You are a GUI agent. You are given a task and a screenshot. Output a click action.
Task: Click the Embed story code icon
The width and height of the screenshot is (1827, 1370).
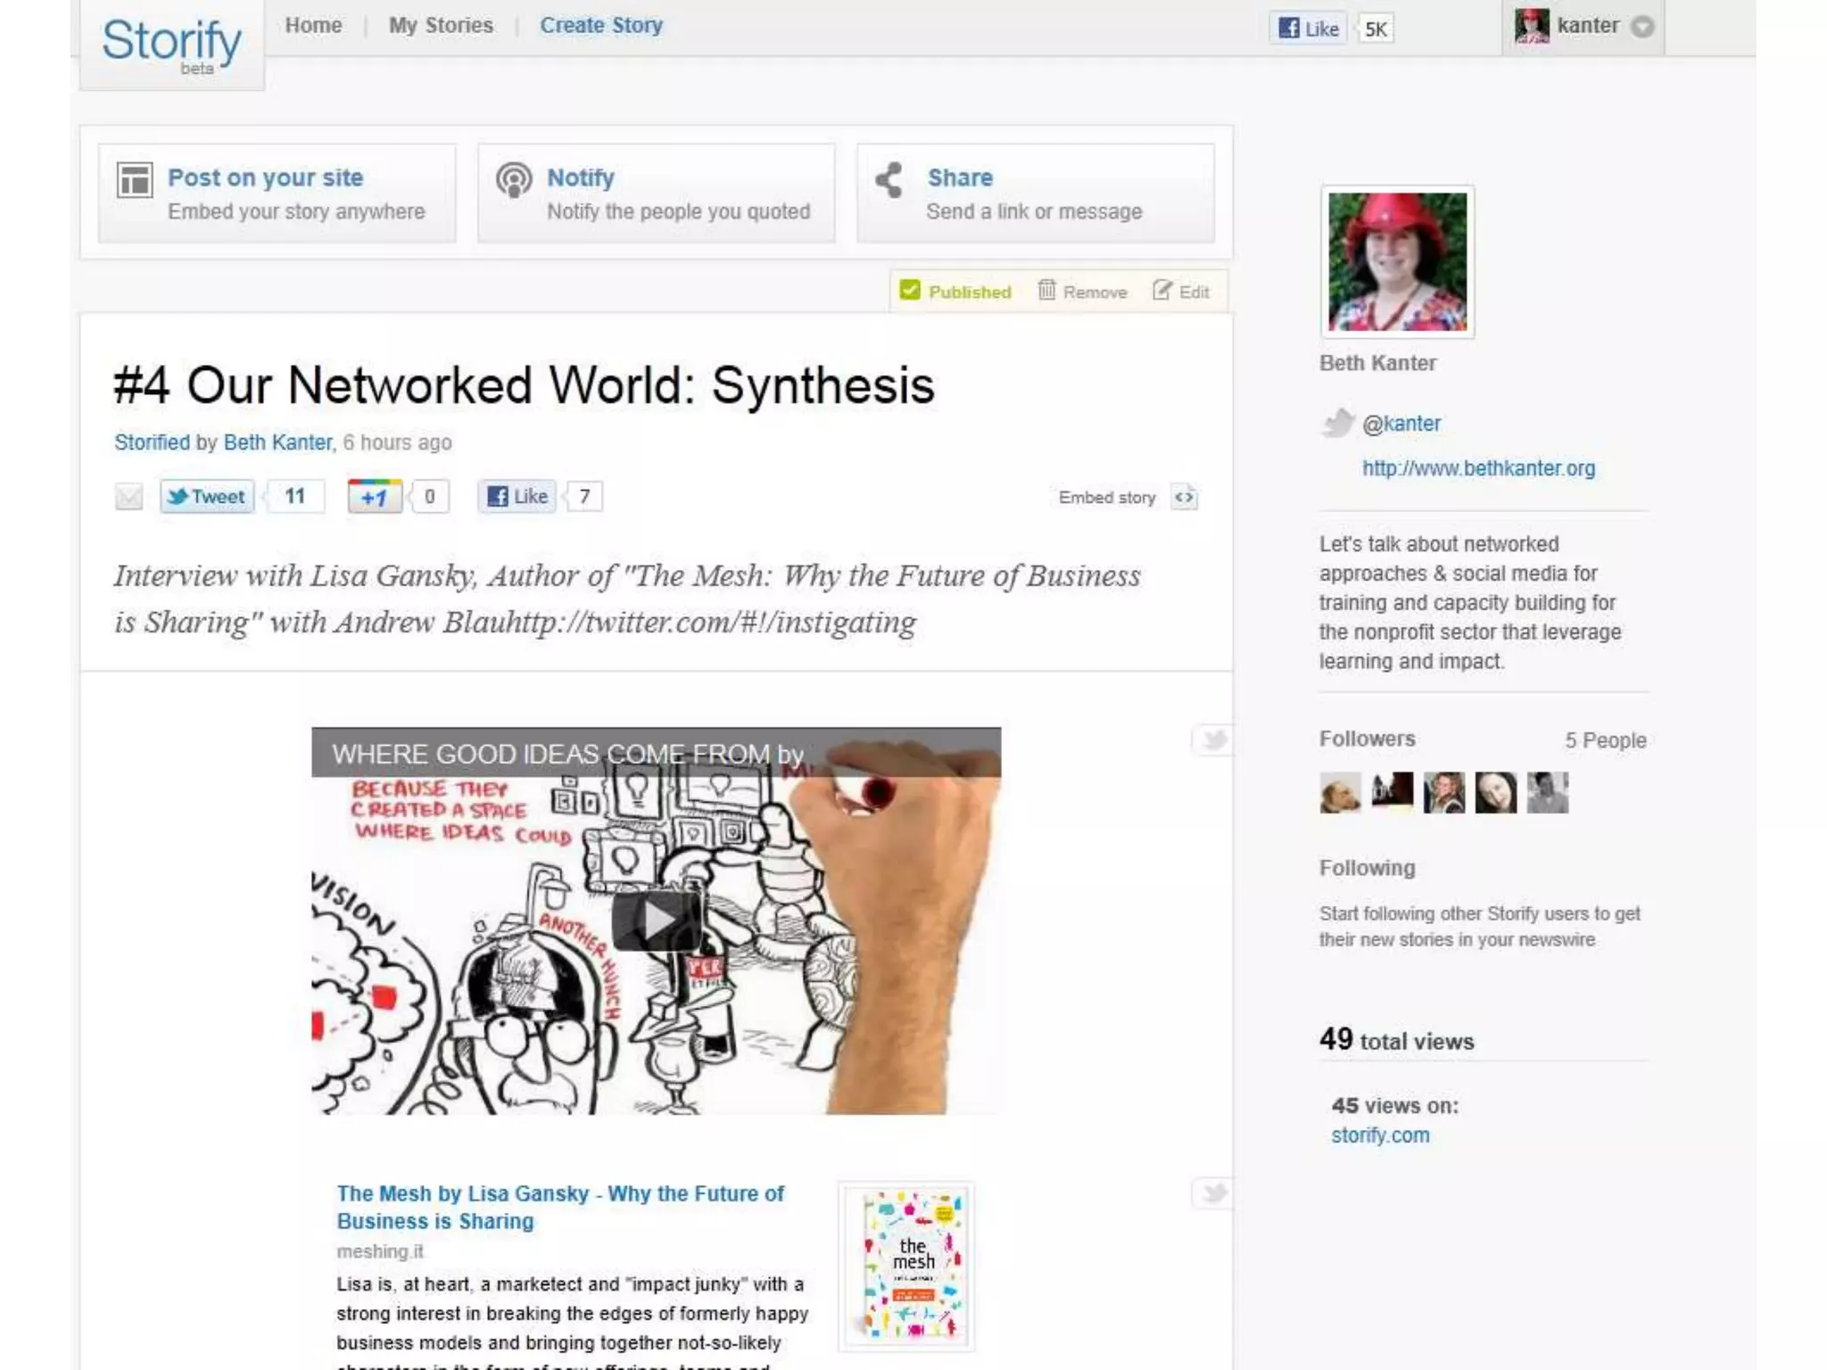pyautogui.click(x=1184, y=497)
